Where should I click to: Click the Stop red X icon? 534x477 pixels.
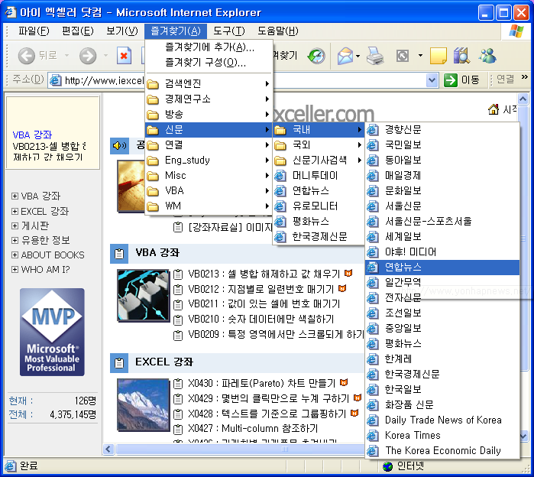(124, 56)
